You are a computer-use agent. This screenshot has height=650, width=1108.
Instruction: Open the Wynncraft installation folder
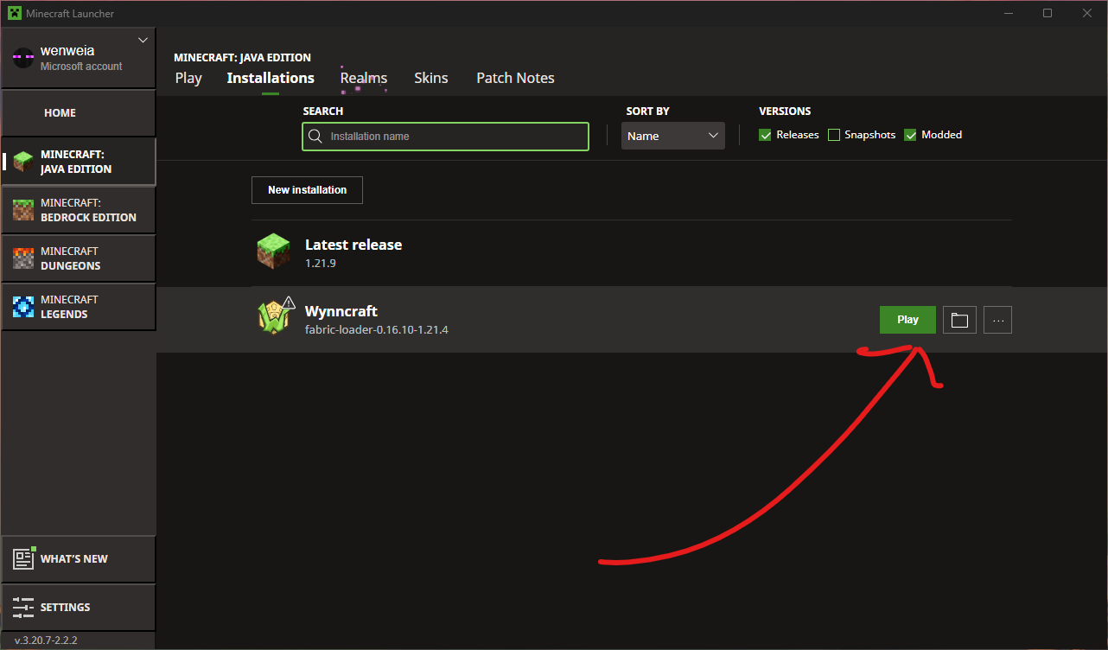pos(959,319)
